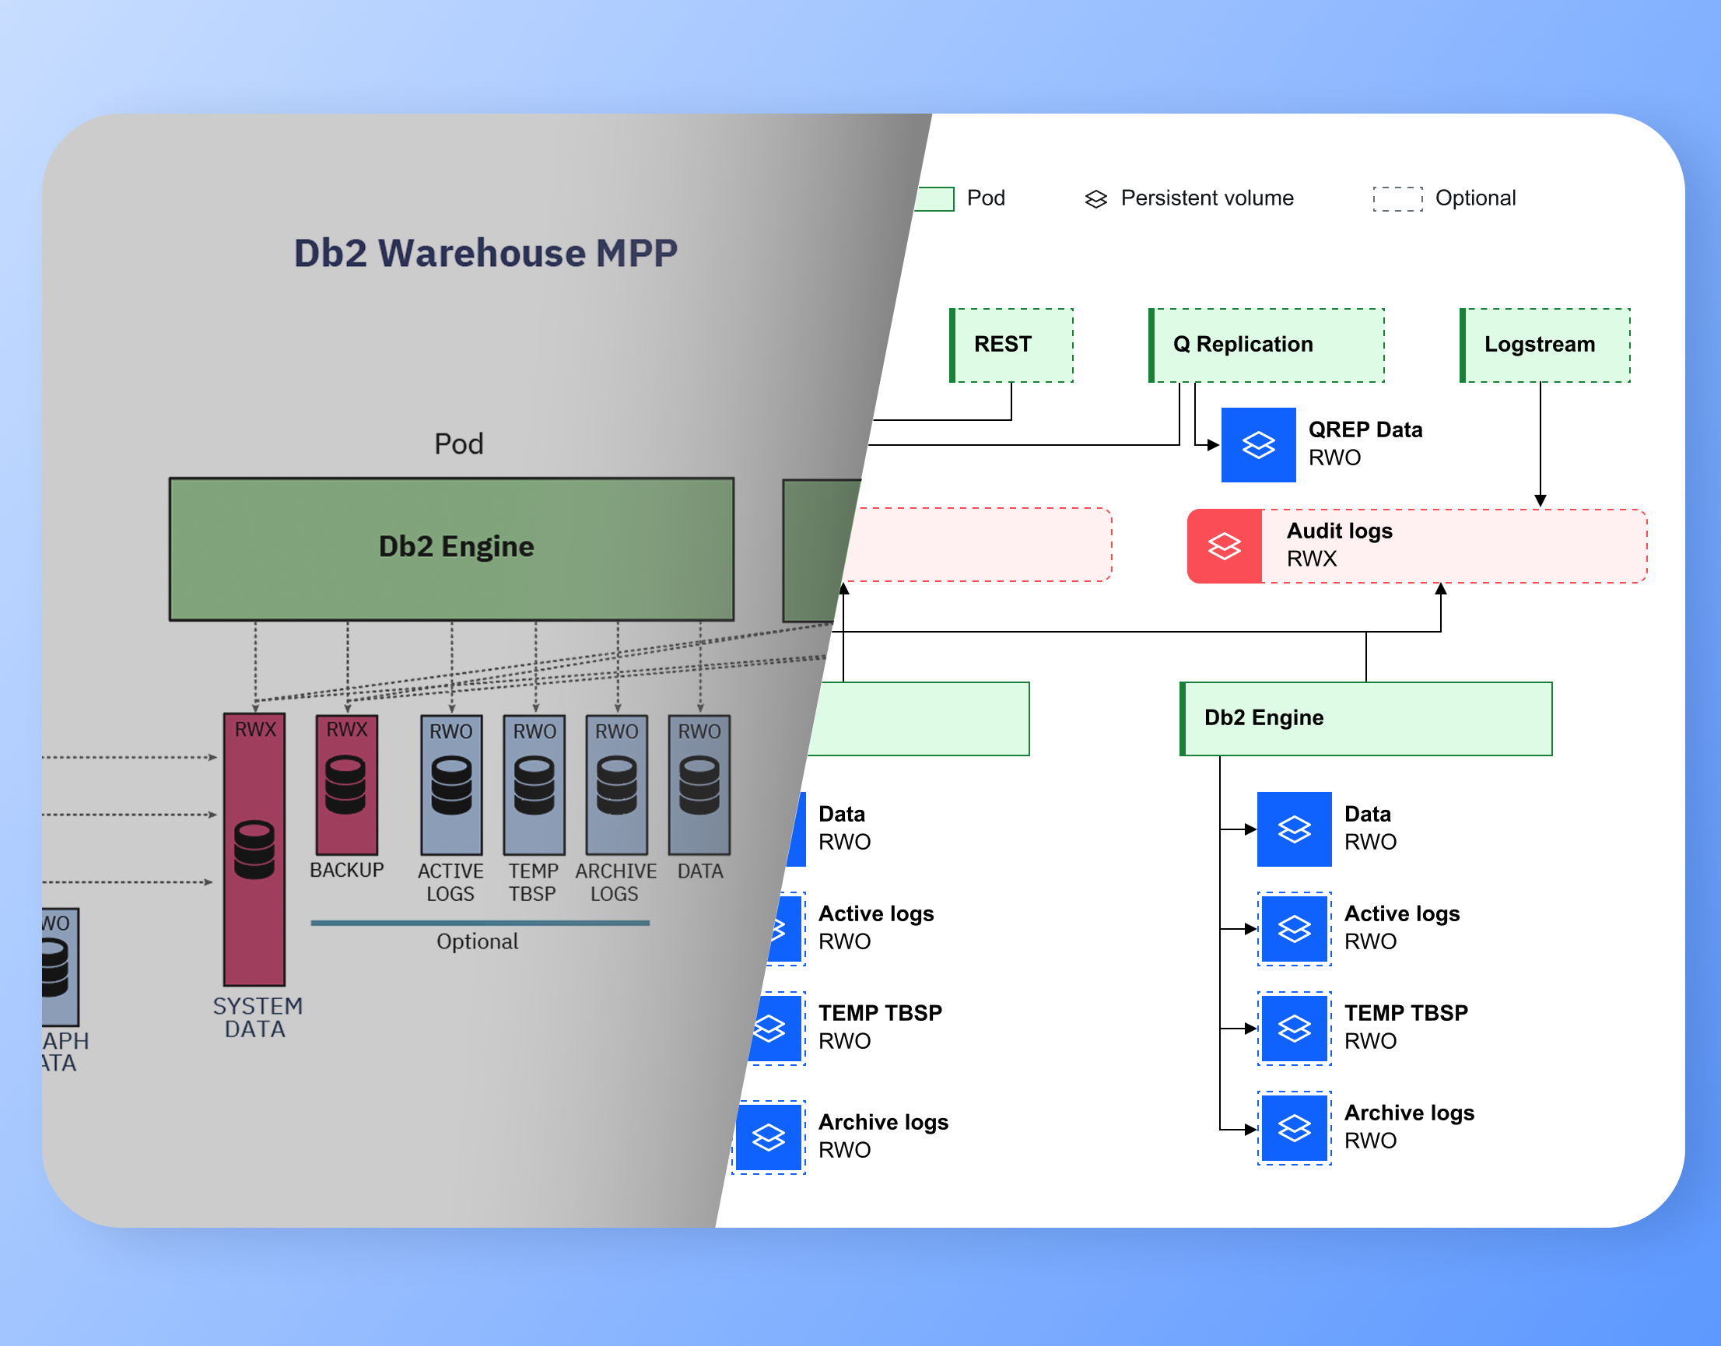
Task: Click the Optional dashed legend box
Action: 1397,198
